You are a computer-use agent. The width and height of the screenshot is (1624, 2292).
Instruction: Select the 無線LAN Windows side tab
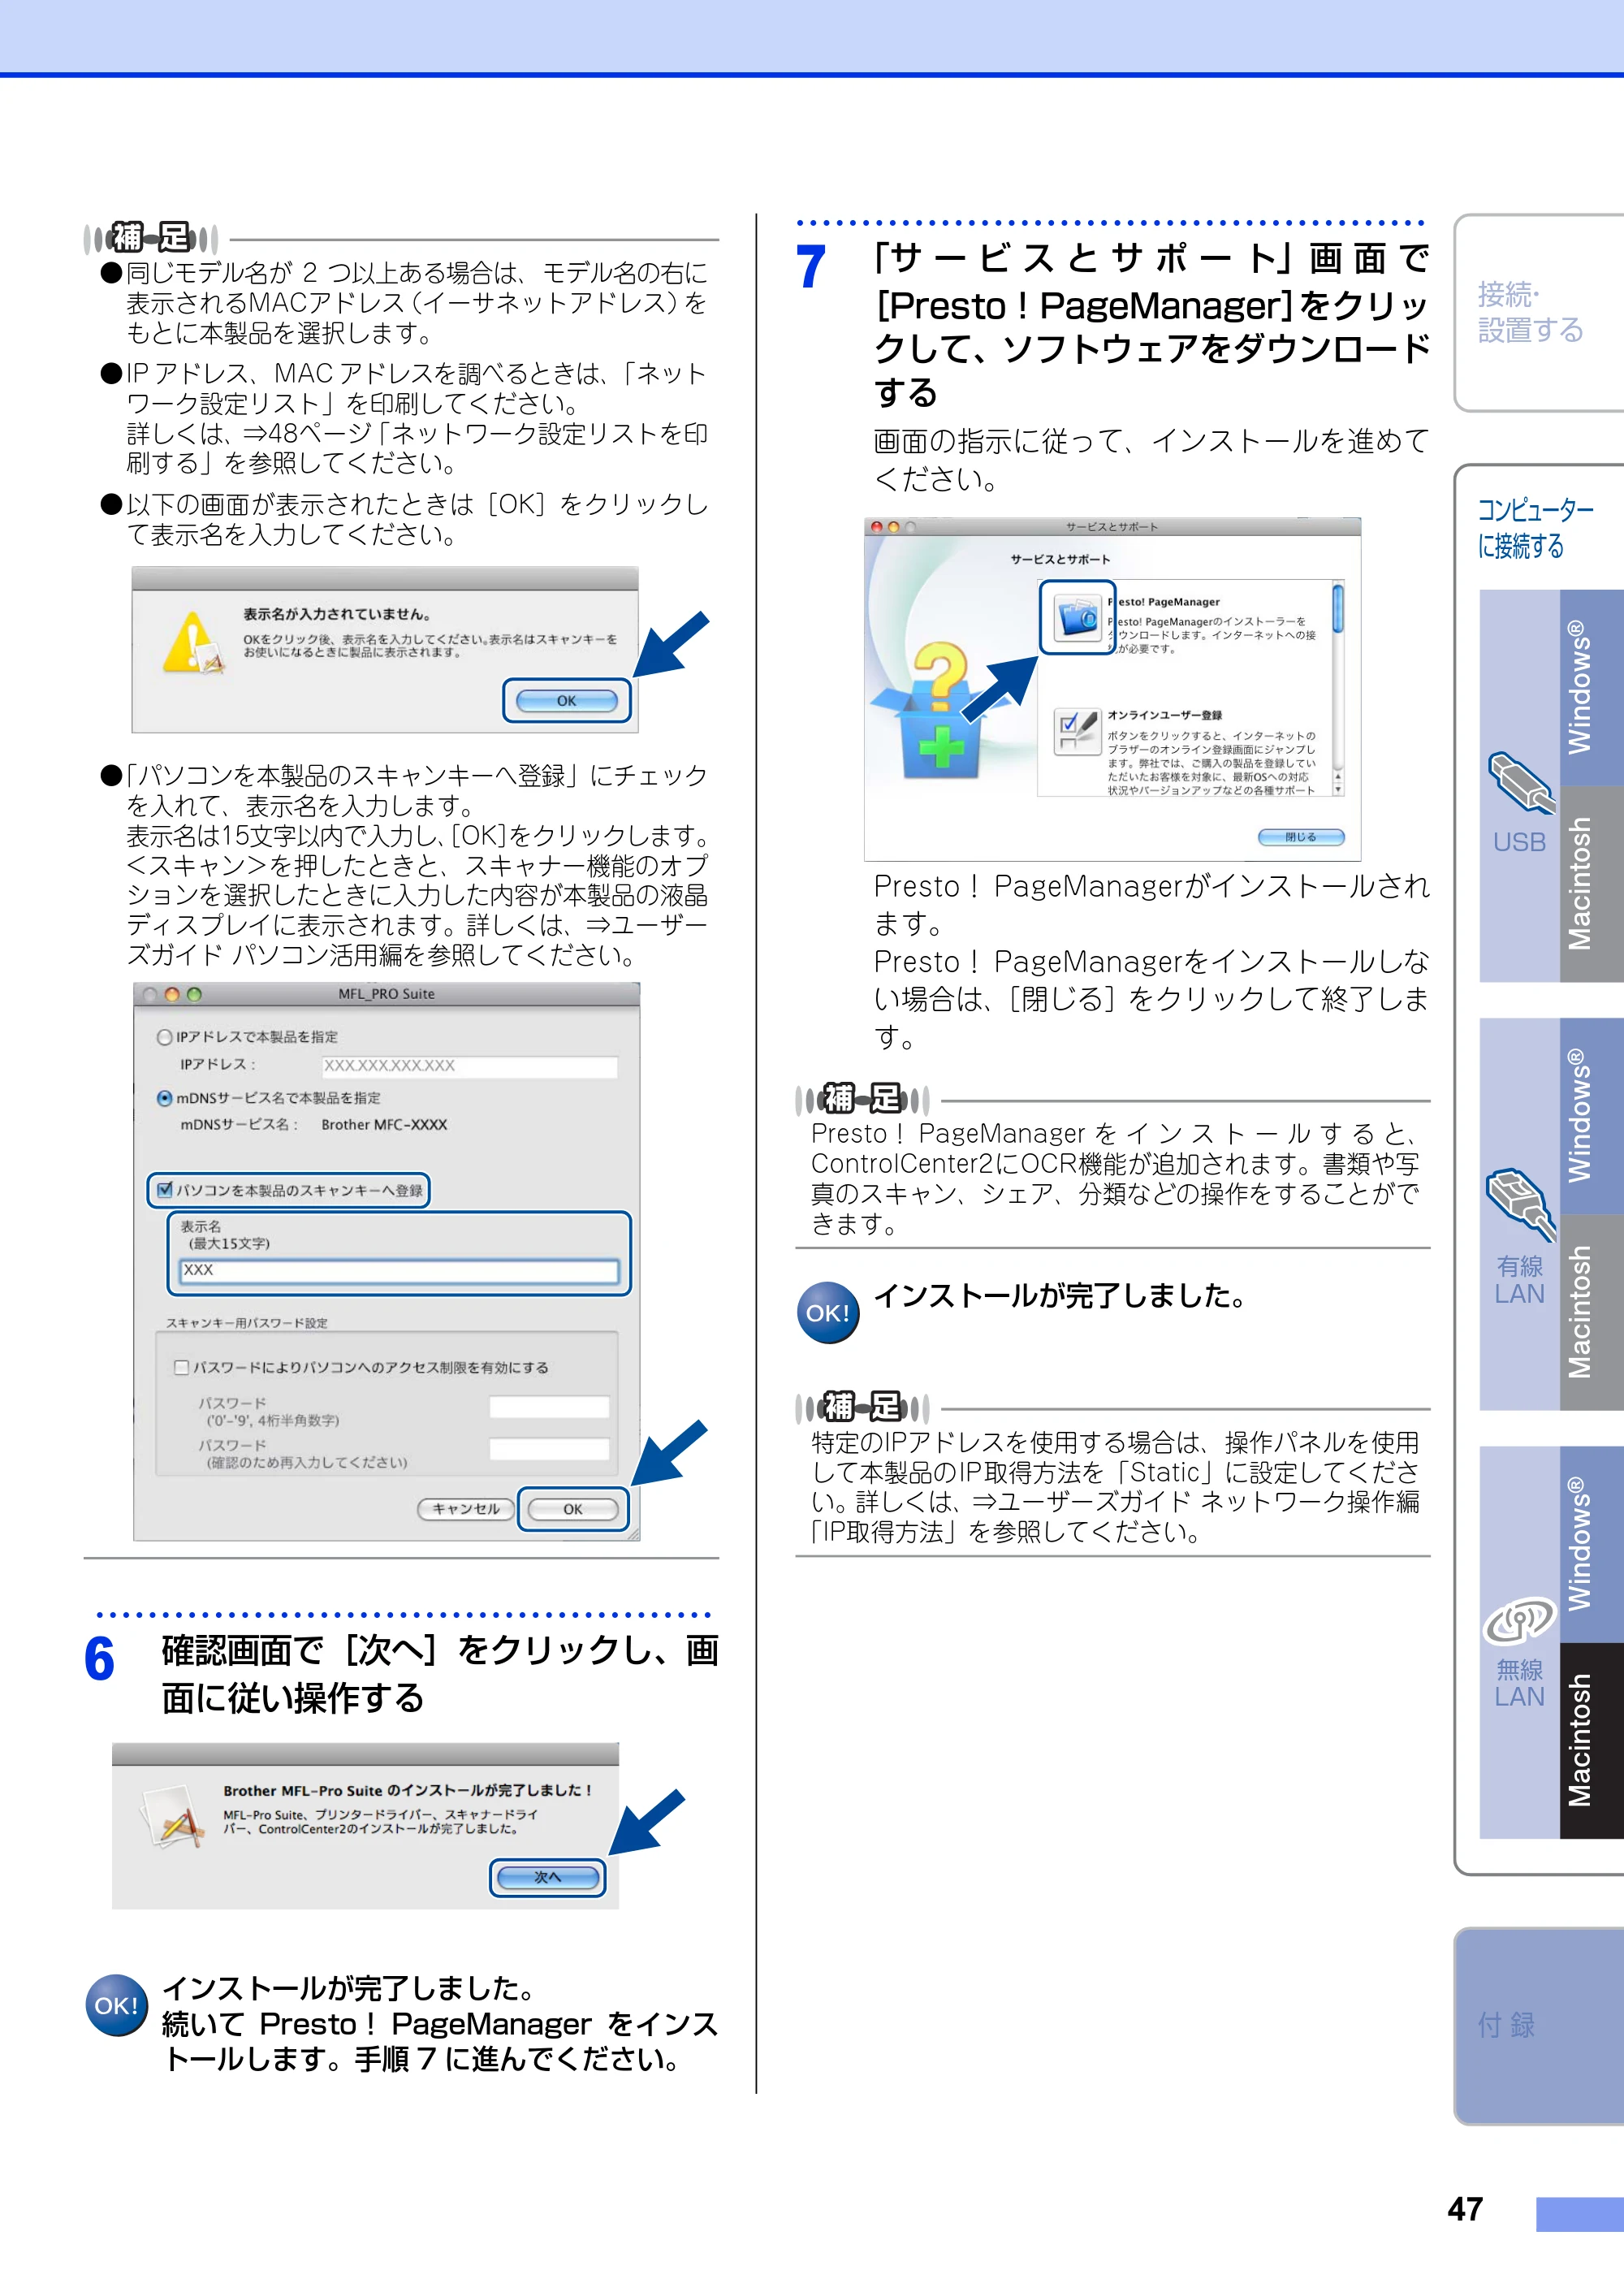1591,1544
